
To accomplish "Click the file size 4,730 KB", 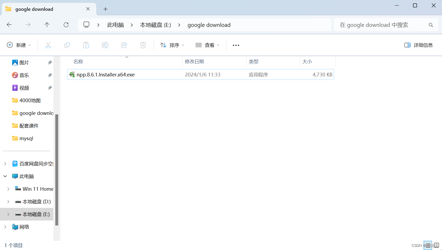I will point(322,75).
